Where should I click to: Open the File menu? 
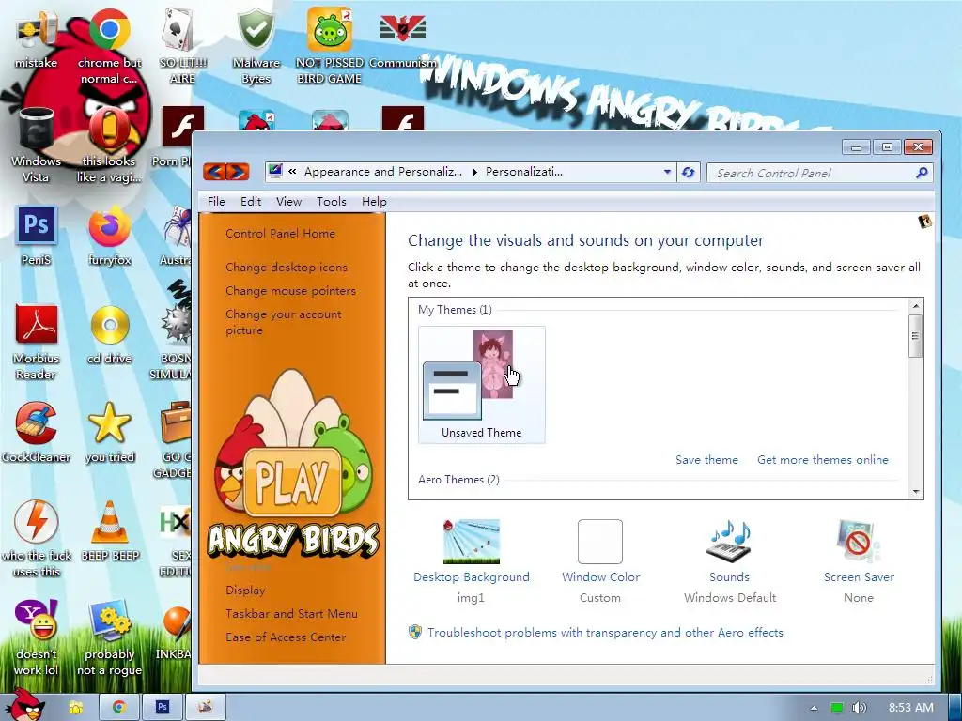click(216, 201)
